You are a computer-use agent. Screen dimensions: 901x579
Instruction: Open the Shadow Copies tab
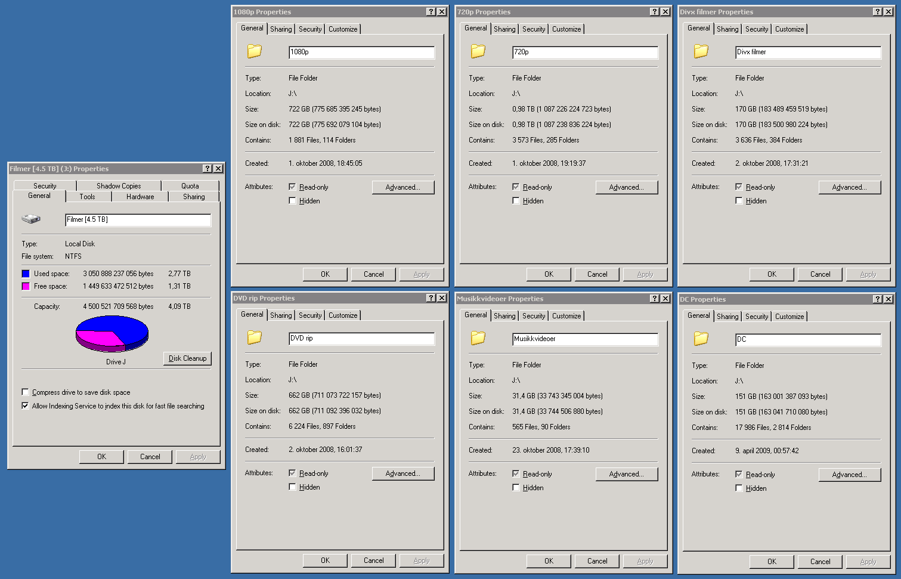[x=119, y=186]
